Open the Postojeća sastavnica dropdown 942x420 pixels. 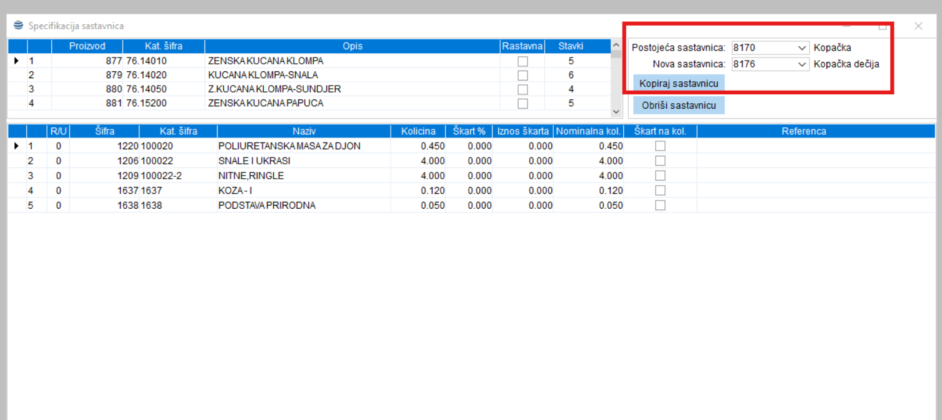point(803,48)
